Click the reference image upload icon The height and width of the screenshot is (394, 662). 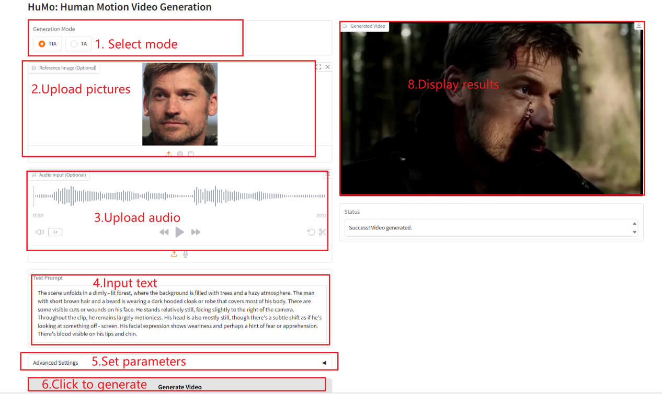click(x=168, y=154)
